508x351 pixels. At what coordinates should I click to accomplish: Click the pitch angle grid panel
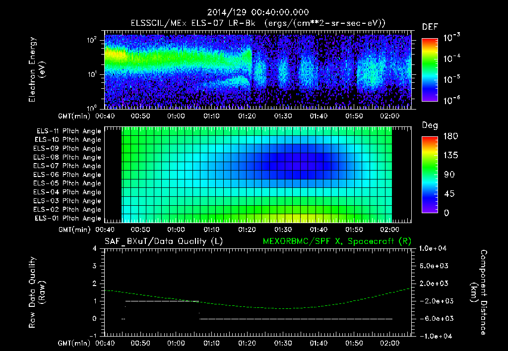click(x=258, y=175)
